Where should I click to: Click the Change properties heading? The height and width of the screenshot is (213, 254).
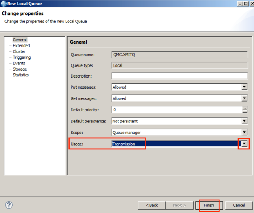22,13
